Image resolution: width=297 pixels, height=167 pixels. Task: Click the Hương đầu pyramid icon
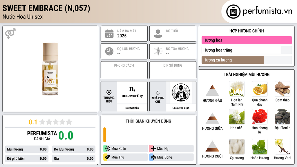[212, 90]
